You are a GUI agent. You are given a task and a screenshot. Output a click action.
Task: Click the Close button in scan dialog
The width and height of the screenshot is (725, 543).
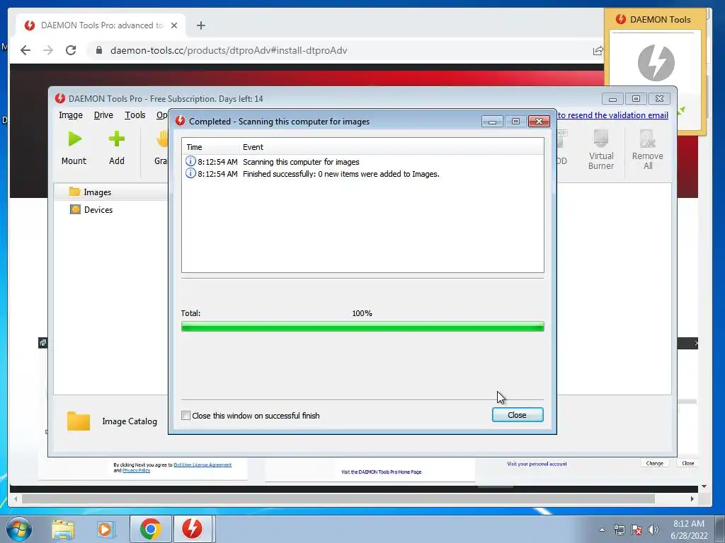(518, 414)
